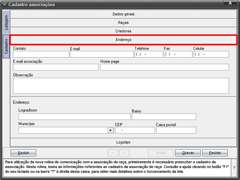This screenshot has width=240, height=180.
Task: Click the Telefone field
Action: [149, 54]
